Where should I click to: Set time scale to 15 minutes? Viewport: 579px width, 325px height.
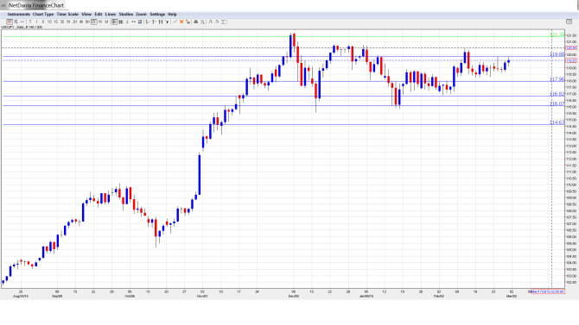click(56, 22)
